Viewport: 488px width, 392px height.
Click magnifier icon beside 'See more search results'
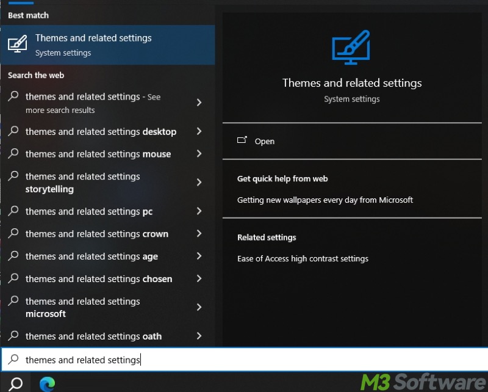(x=13, y=96)
